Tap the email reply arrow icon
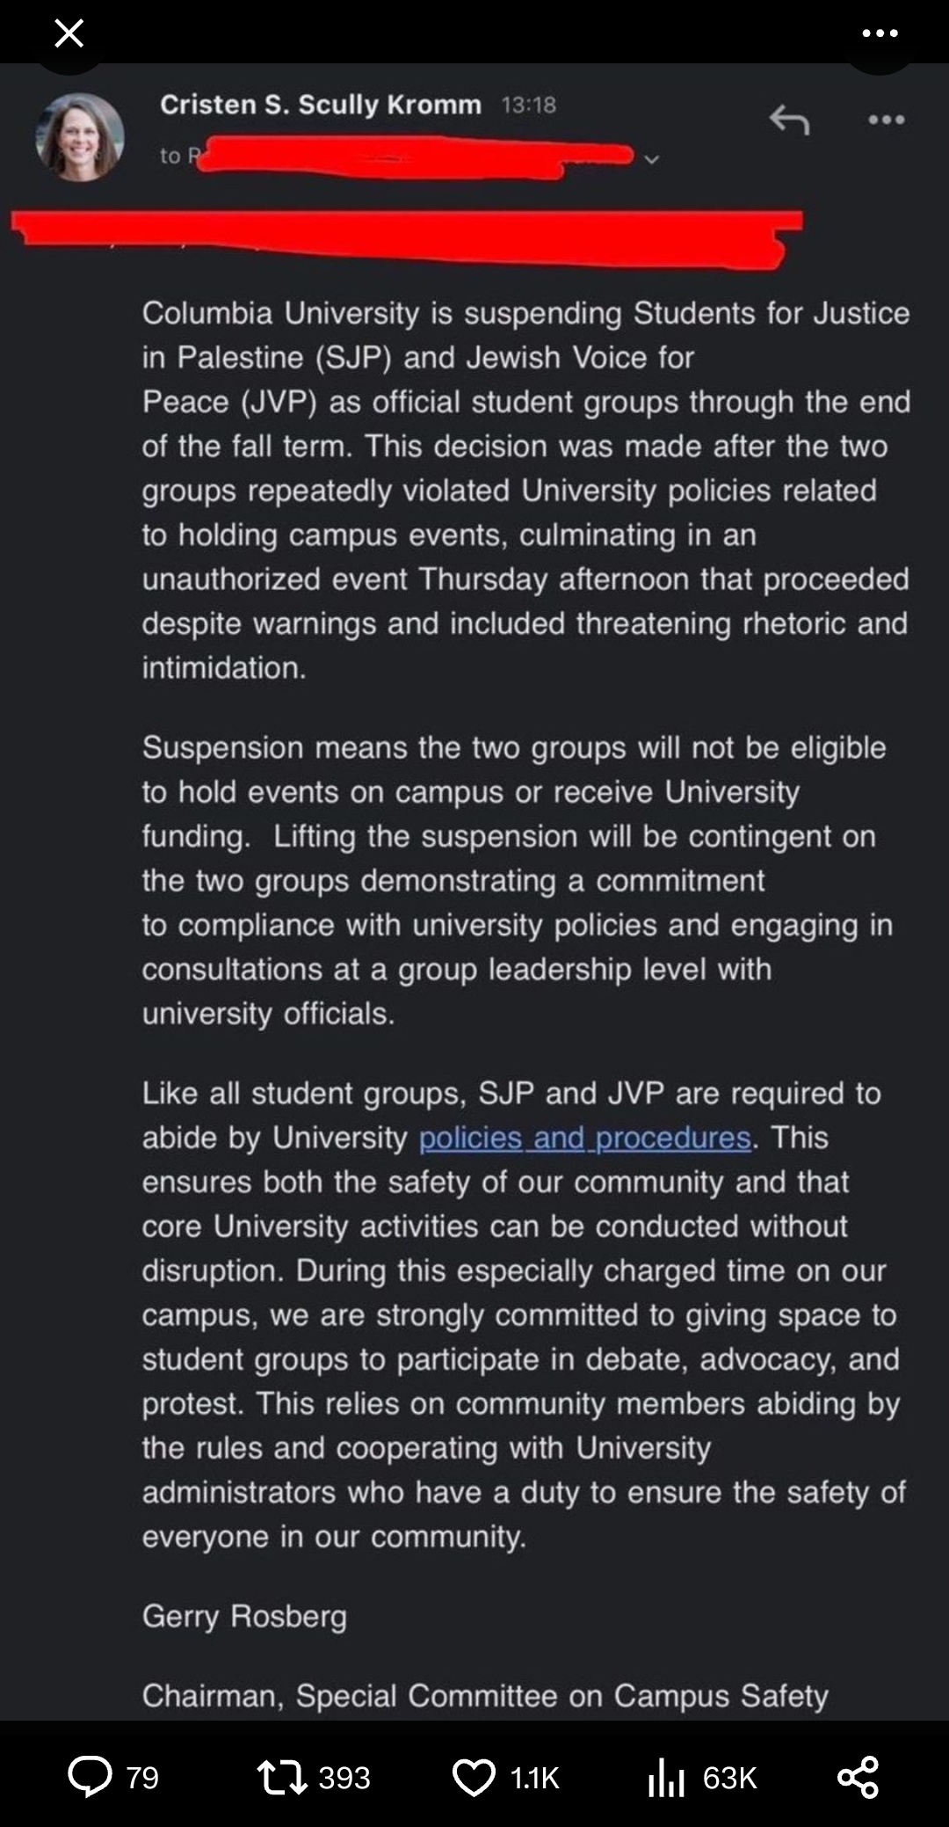Image resolution: width=949 pixels, height=1827 pixels. pos(789,120)
